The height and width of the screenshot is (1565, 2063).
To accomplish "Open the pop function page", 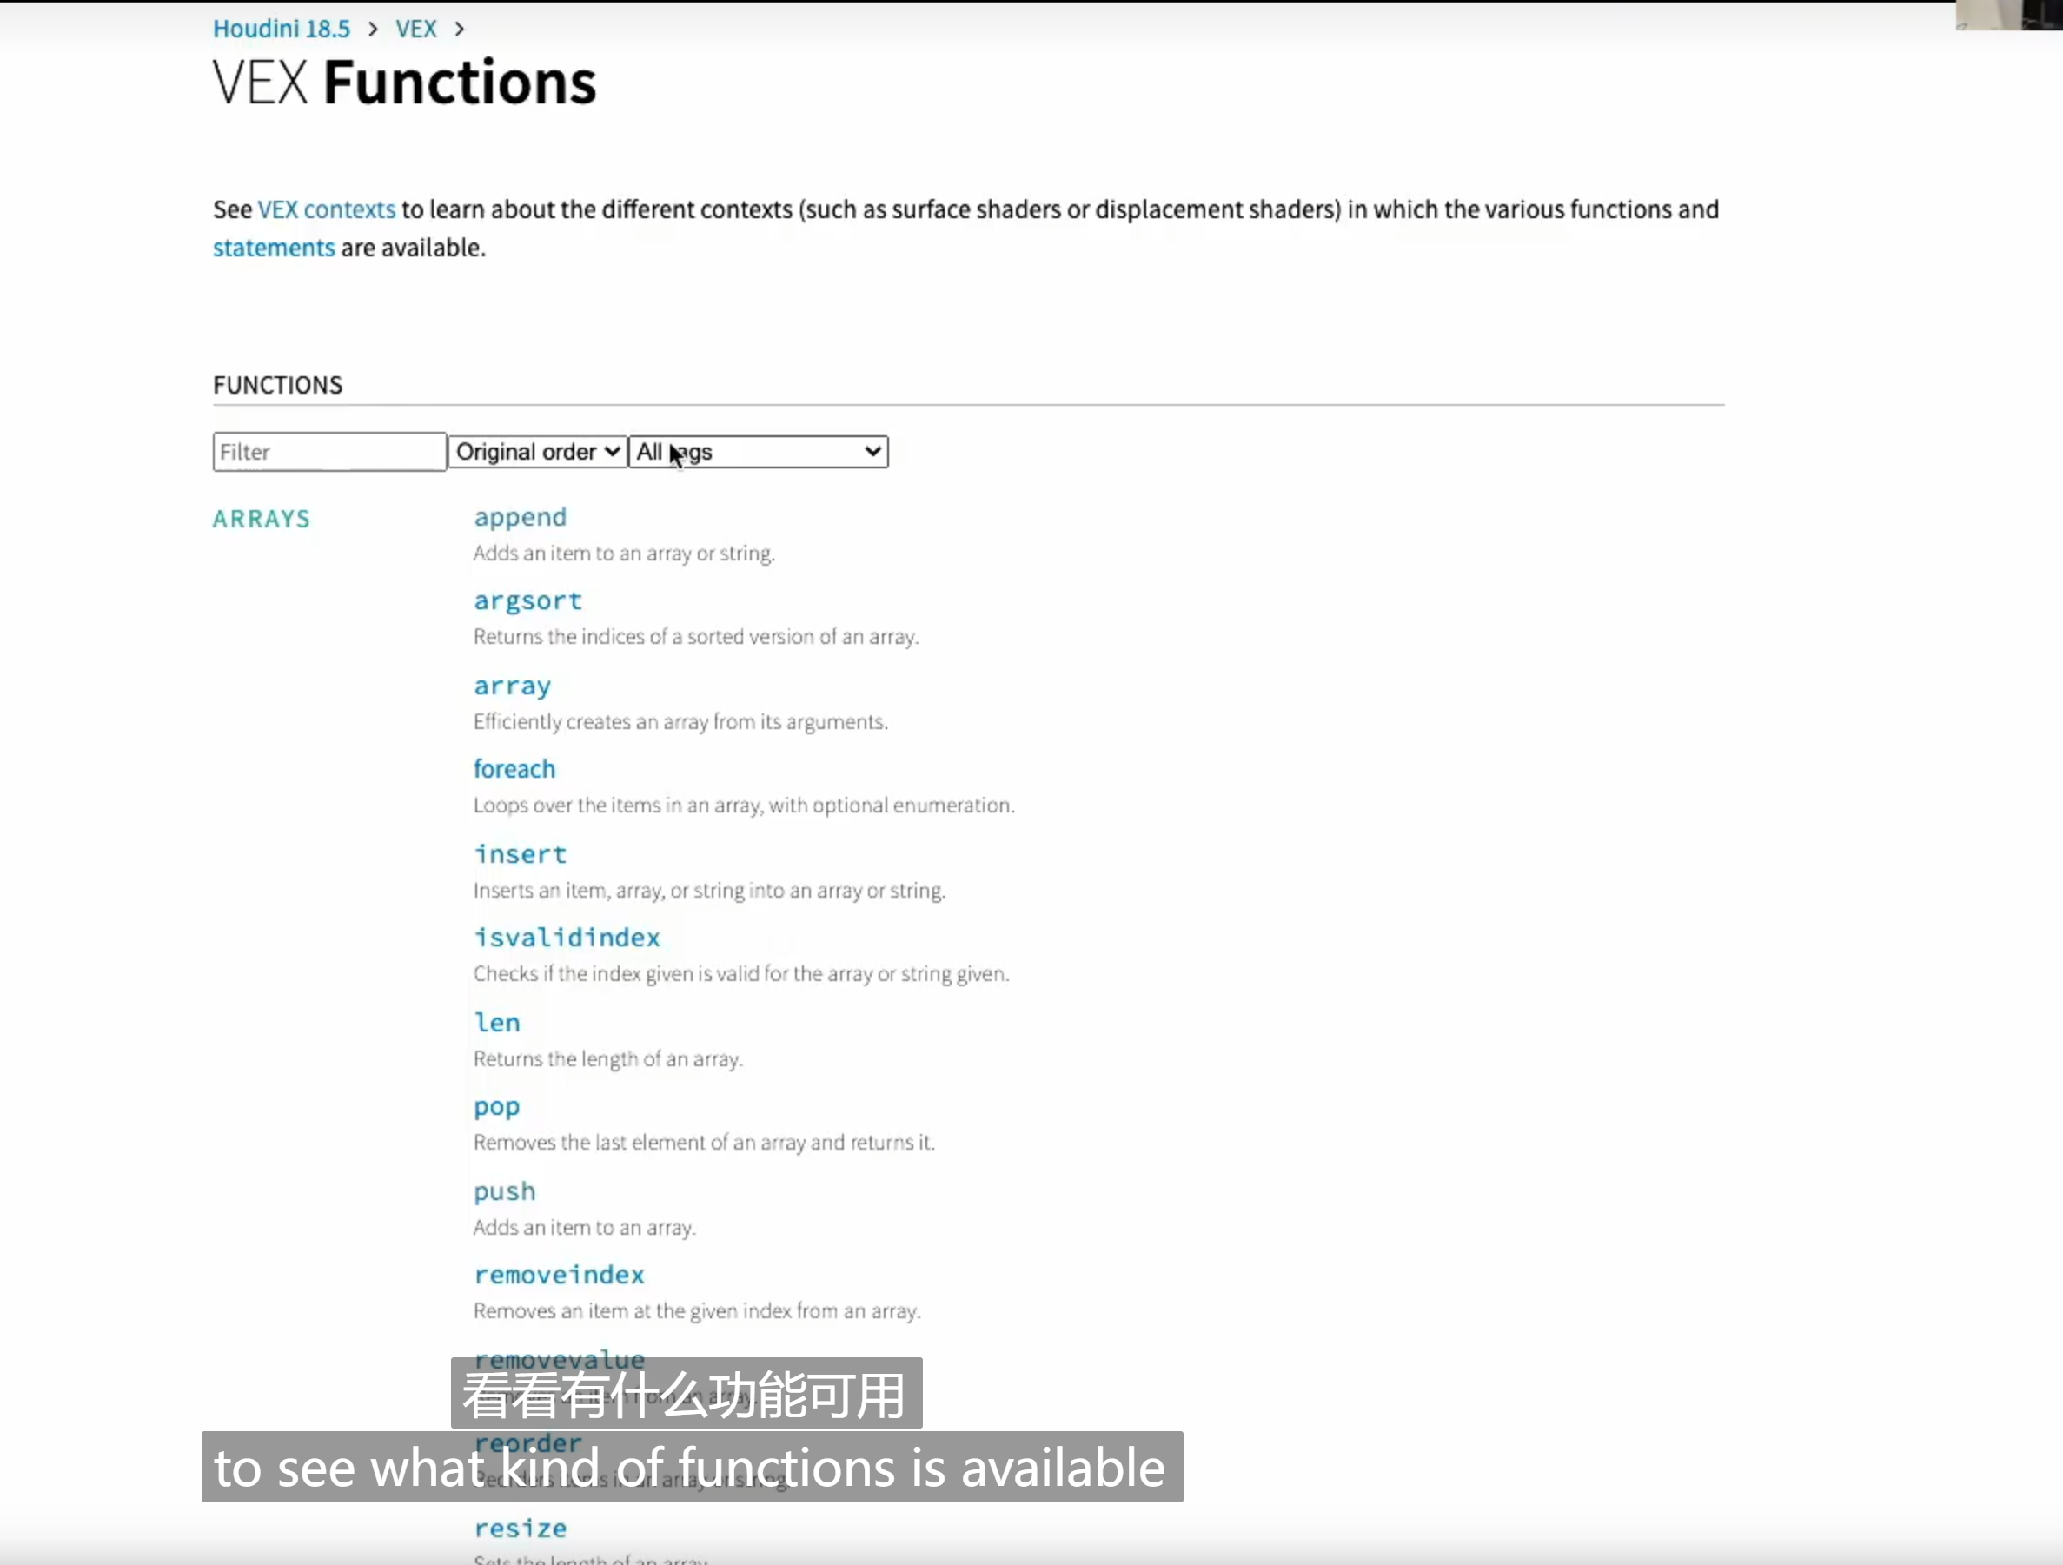I will click(x=496, y=1107).
